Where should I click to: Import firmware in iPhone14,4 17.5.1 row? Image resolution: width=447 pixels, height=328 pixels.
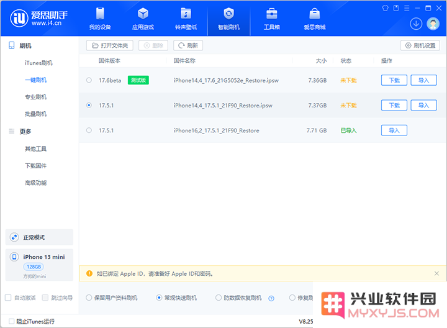click(x=423, y=105)
